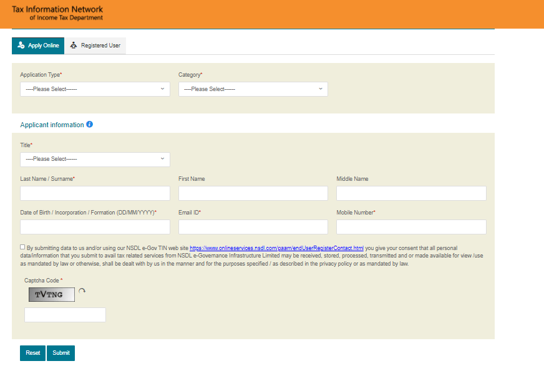This screenshot has height=366, width=544.
Task: Click the Applicant information heading
Action: point(52,125)
